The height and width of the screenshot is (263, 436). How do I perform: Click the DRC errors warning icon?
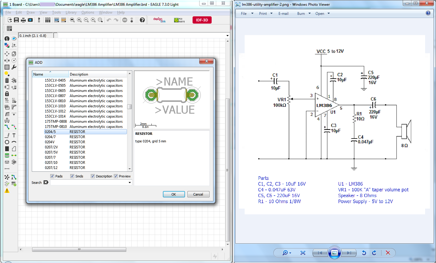[7, 191]
